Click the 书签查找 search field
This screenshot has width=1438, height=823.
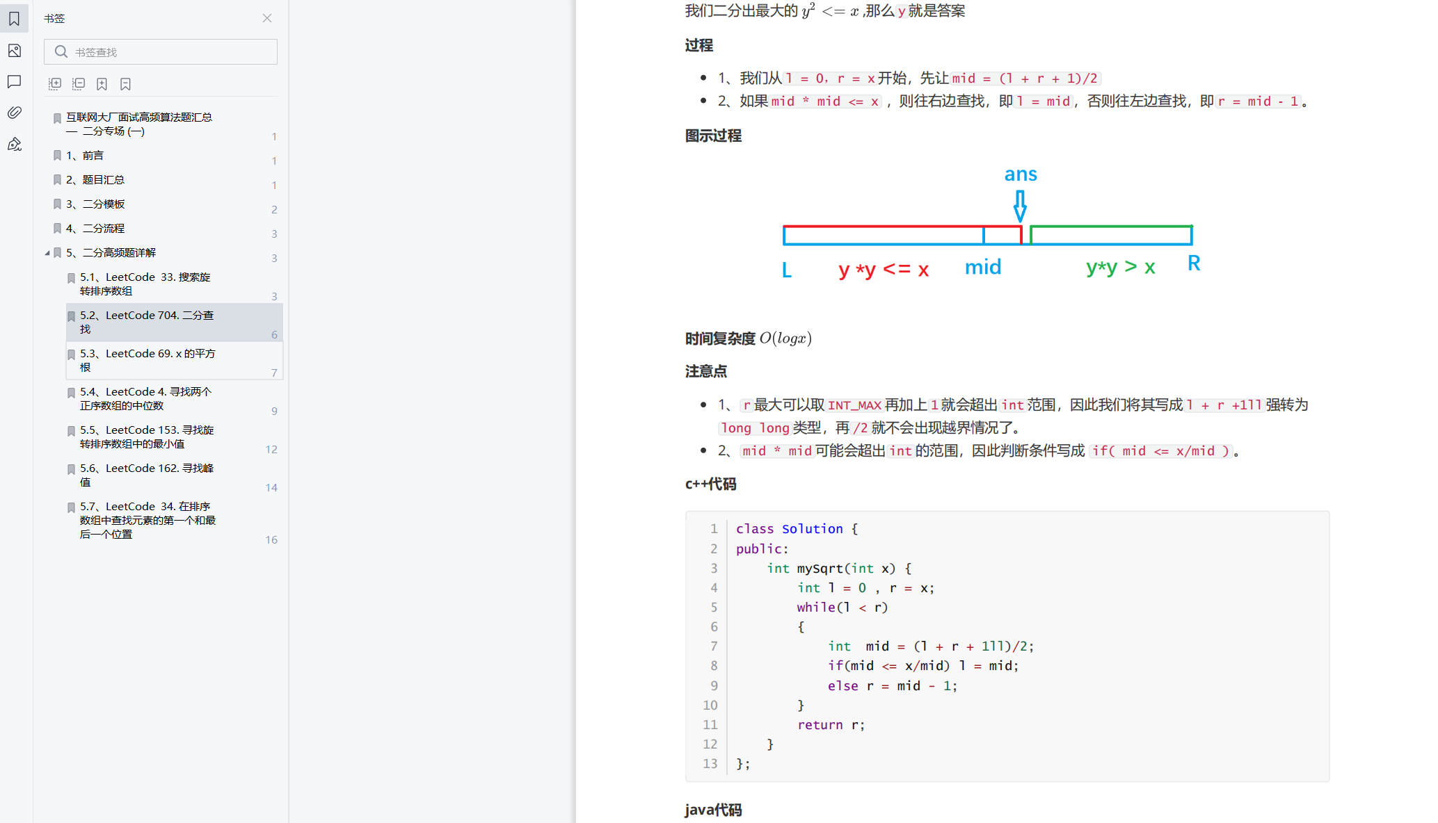click(161, 52)
